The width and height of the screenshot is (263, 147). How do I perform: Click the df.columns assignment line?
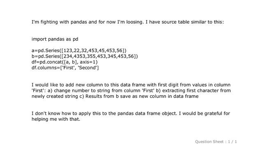coord(65,68)
